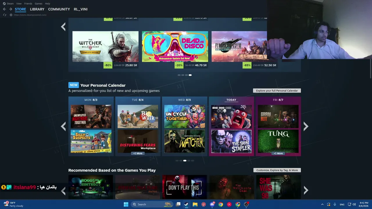Screen dimensions: 372x209
Task: Open Unicycle Together game
Action: (185, 116)
